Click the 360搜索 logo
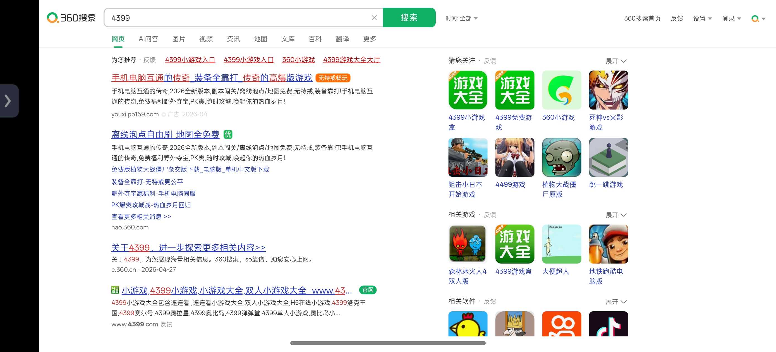Viewport: 776px width, 352px height. (71, 18)
